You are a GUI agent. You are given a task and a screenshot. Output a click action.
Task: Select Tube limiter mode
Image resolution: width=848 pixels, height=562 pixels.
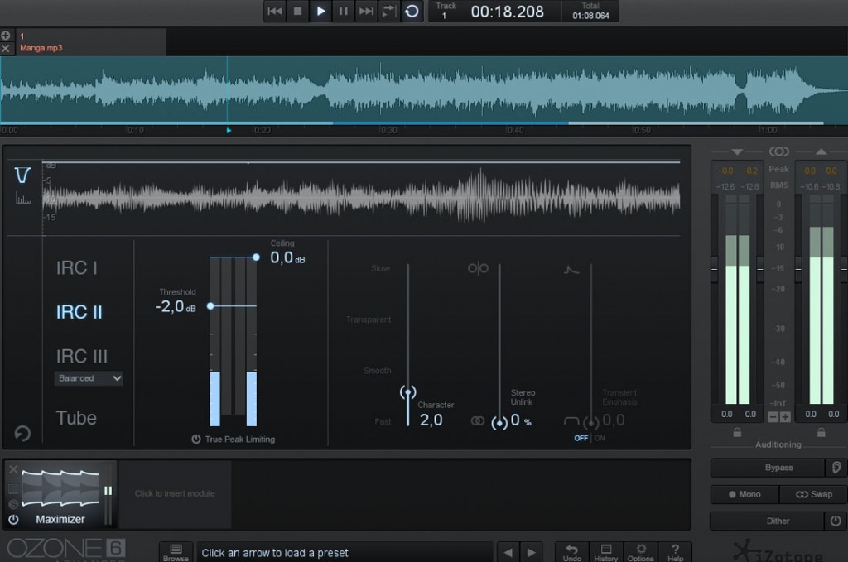[x=76, y=418]
